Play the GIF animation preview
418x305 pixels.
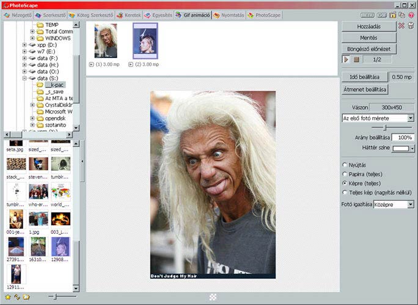[346, 60]
